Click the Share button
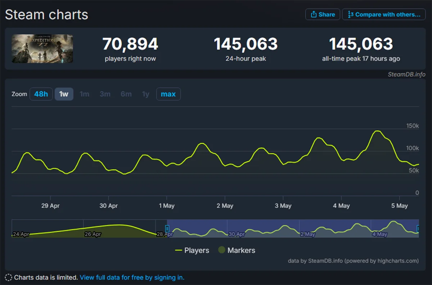432x285 pixels. [x=323, y=14]
